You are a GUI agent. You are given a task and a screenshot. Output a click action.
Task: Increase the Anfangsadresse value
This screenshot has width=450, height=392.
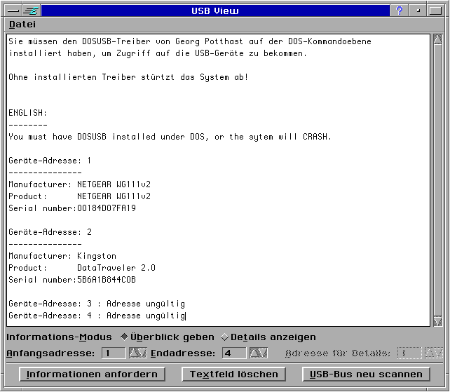click(134, 353)
